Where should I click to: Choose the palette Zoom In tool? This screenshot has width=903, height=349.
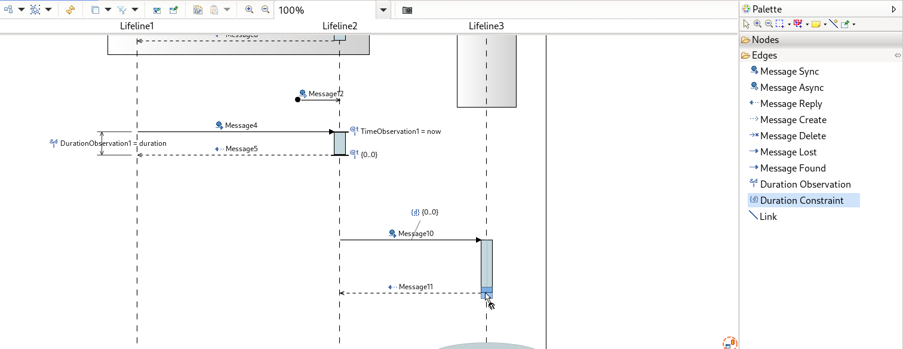point(757,24)
